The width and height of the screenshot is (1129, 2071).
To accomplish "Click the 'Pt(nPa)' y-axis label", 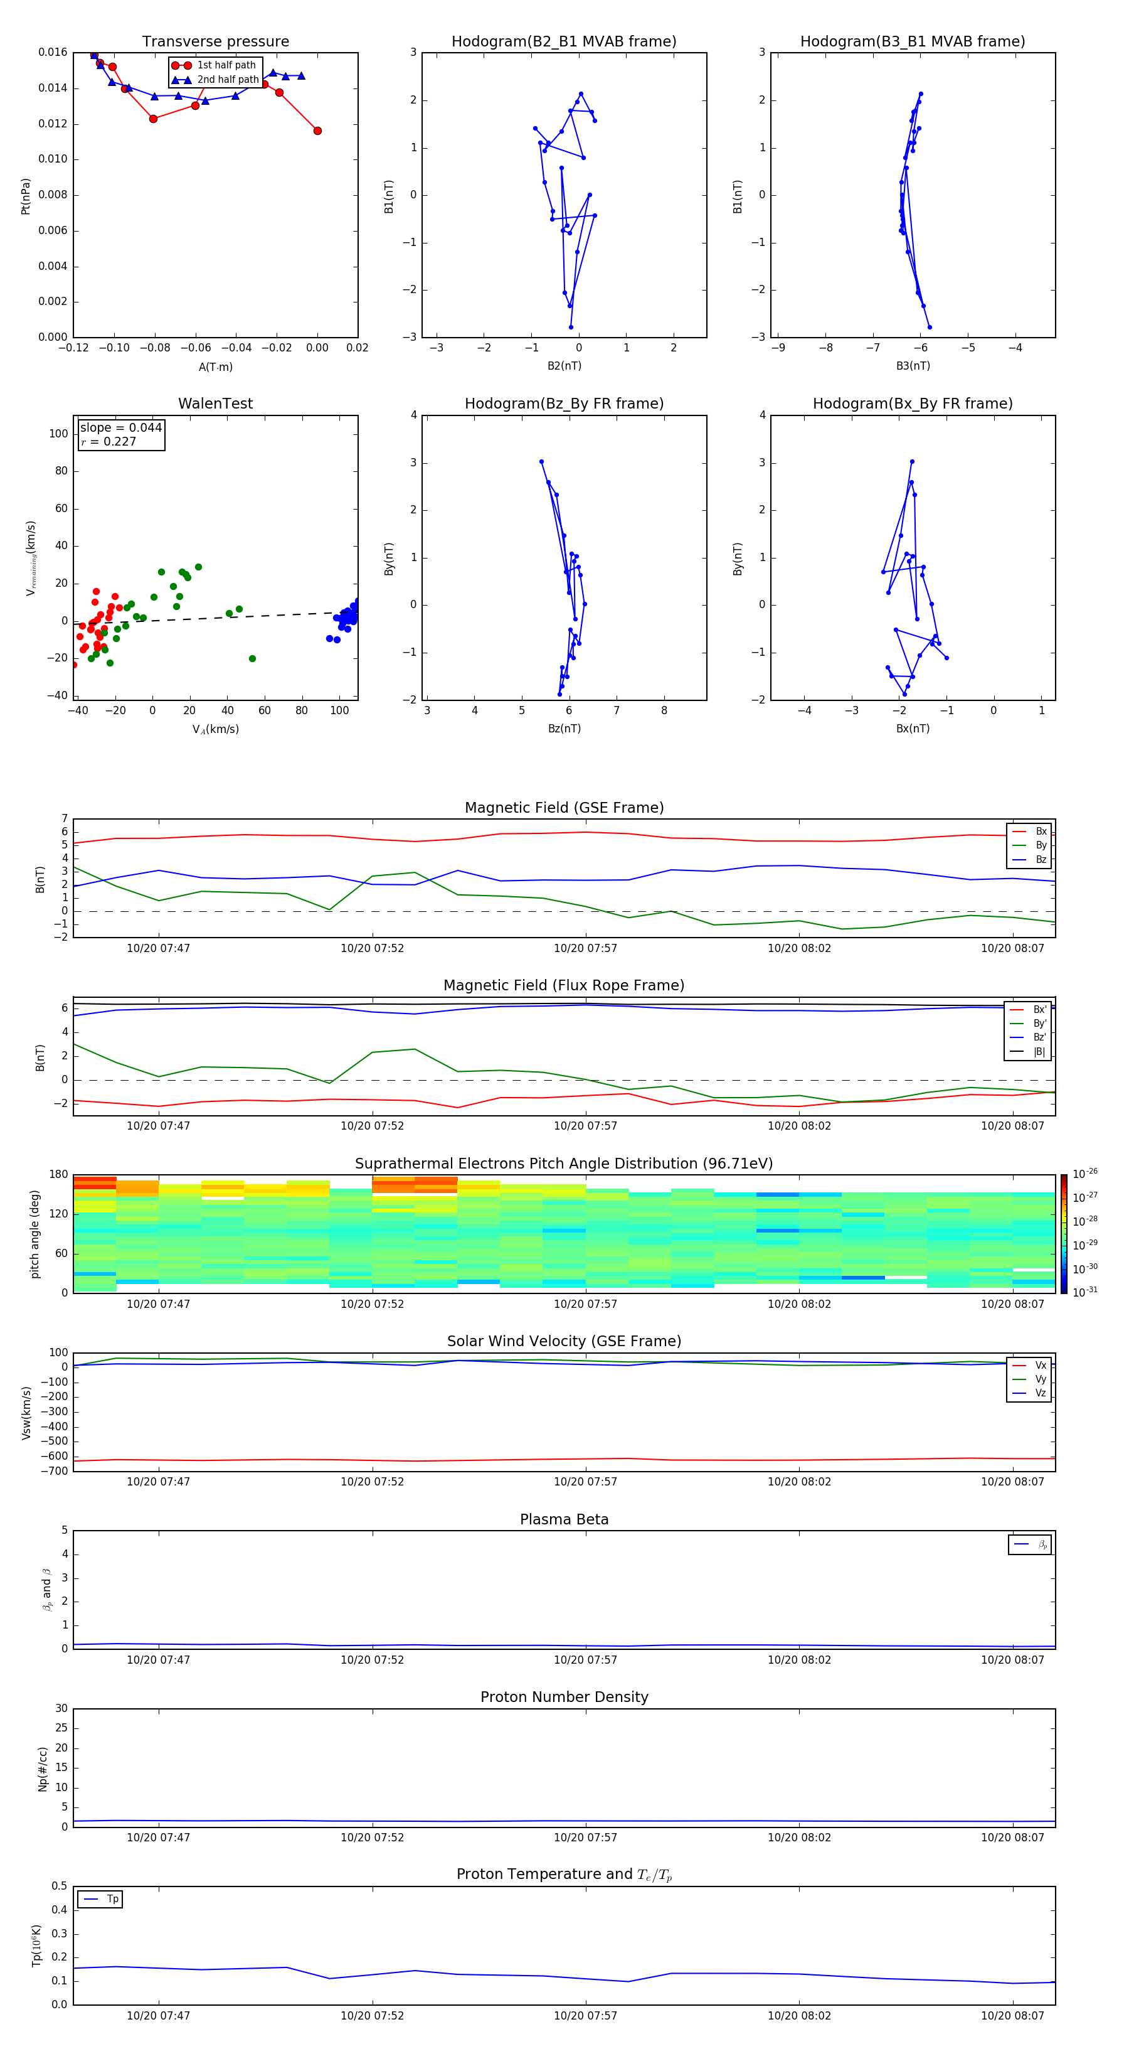I will (26, 195).
